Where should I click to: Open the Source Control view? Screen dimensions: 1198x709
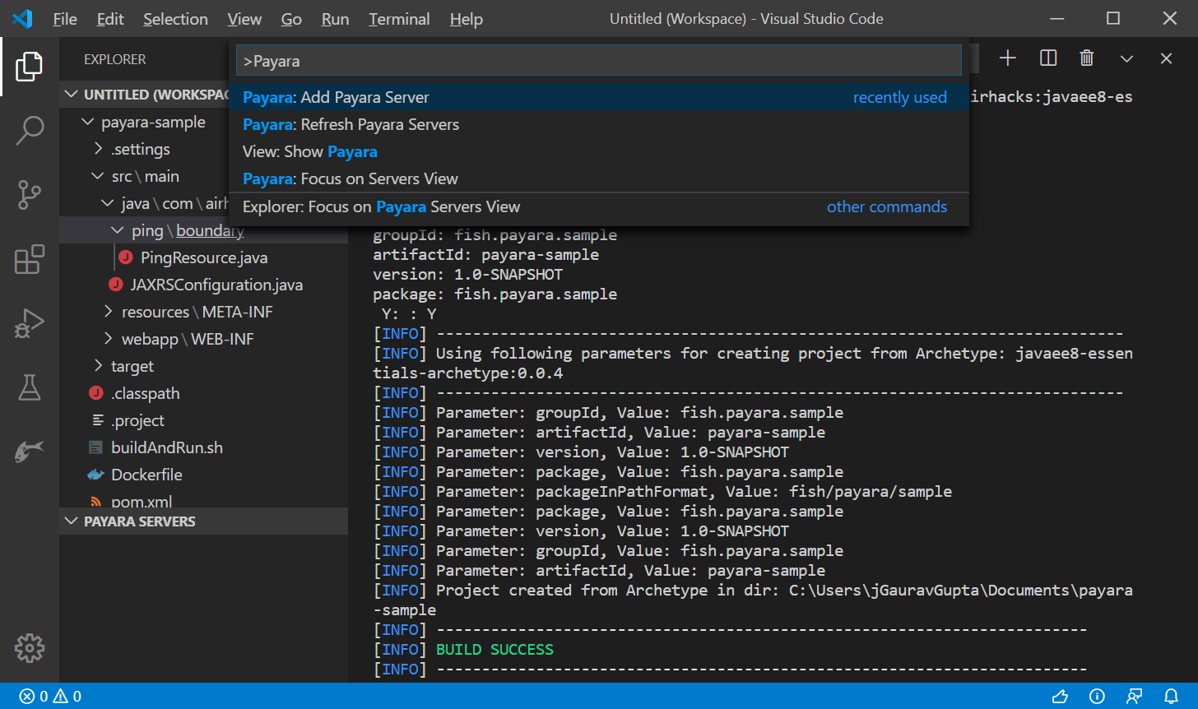pyautogui.click(x=30, y=195)
